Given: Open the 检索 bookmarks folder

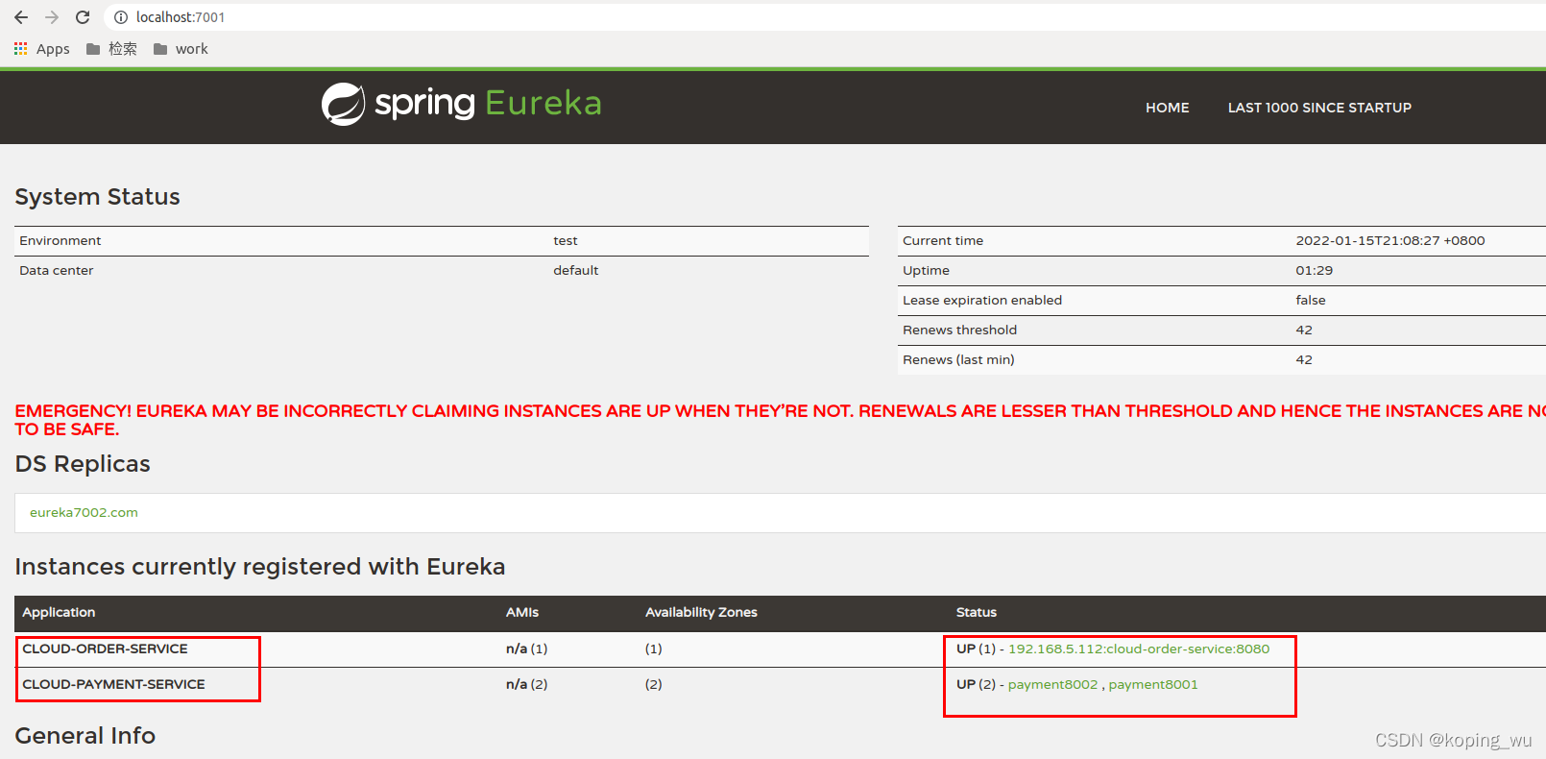Looking at the screenshot, I should click(x=111, y=49).
